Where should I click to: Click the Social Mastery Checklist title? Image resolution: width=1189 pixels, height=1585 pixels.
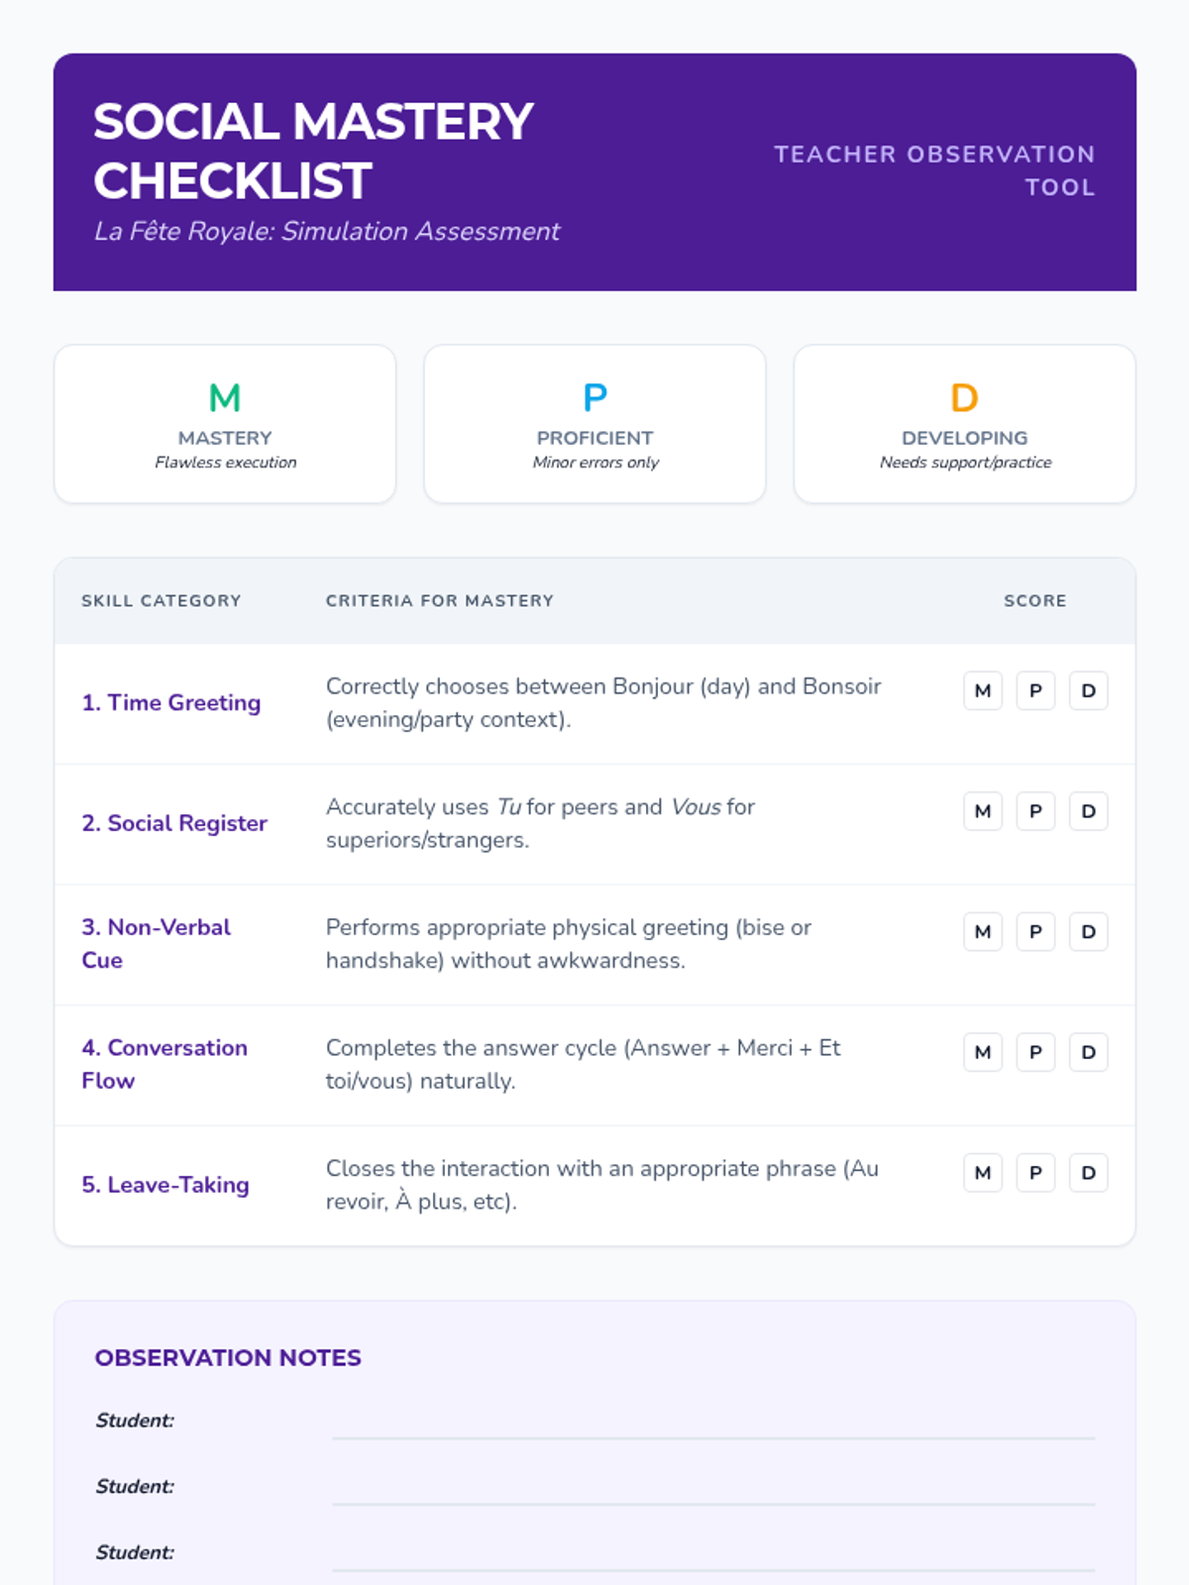pyautogui.click(x=313, y=151)
